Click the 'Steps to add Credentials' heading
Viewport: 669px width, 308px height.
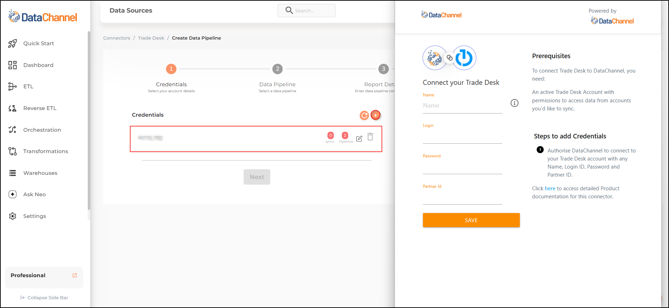click(x=570, y=136)
